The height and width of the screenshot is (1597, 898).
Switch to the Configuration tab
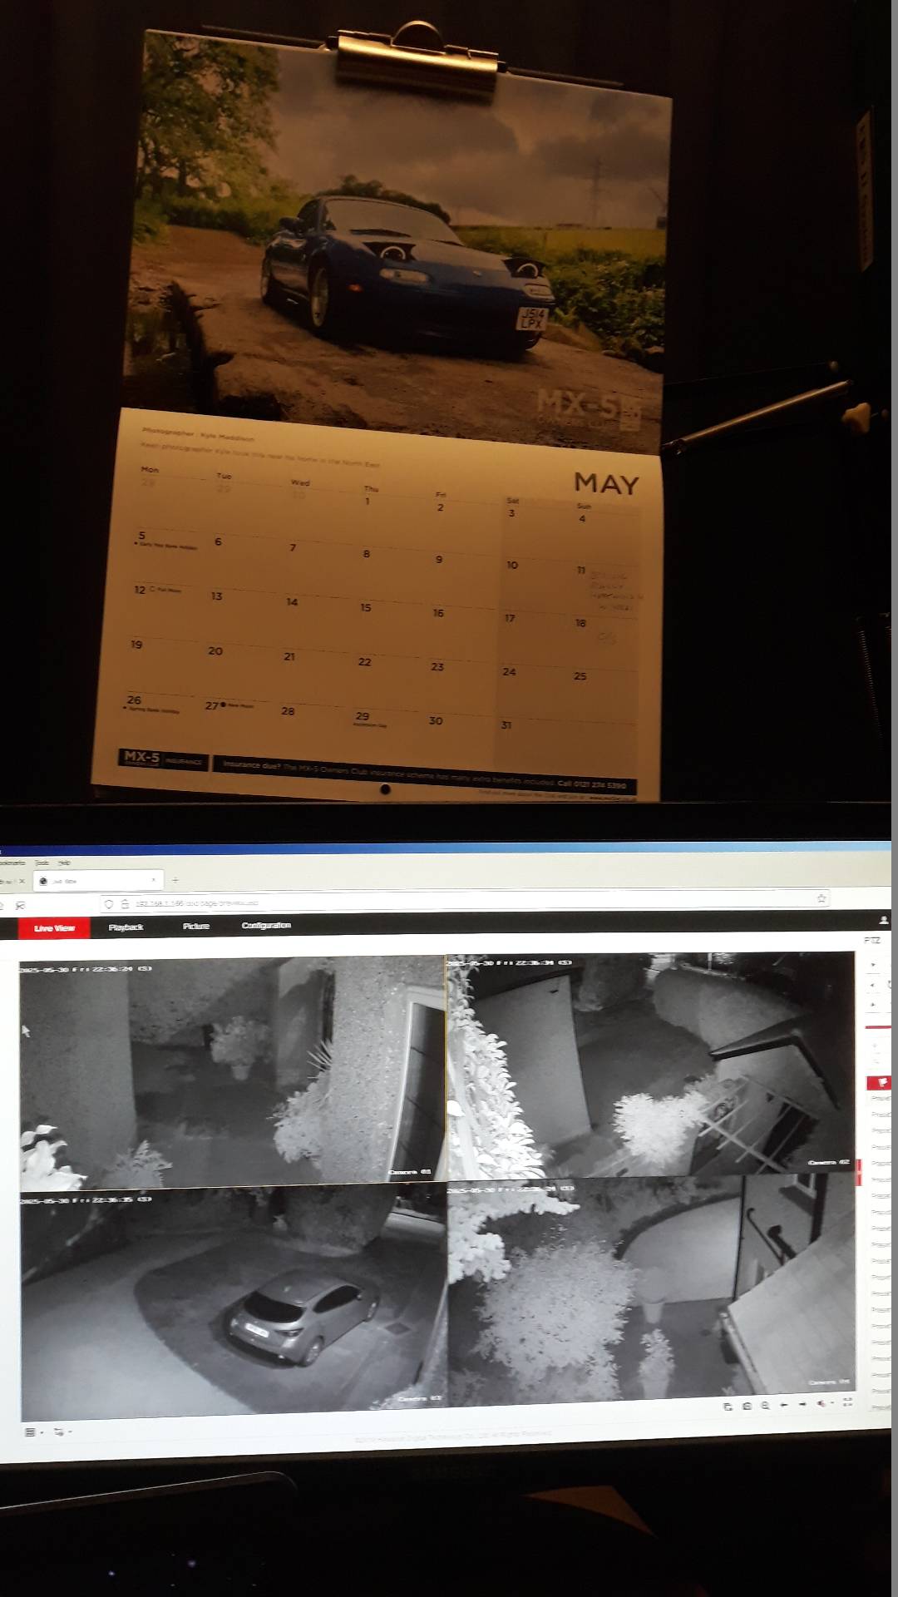266,925
